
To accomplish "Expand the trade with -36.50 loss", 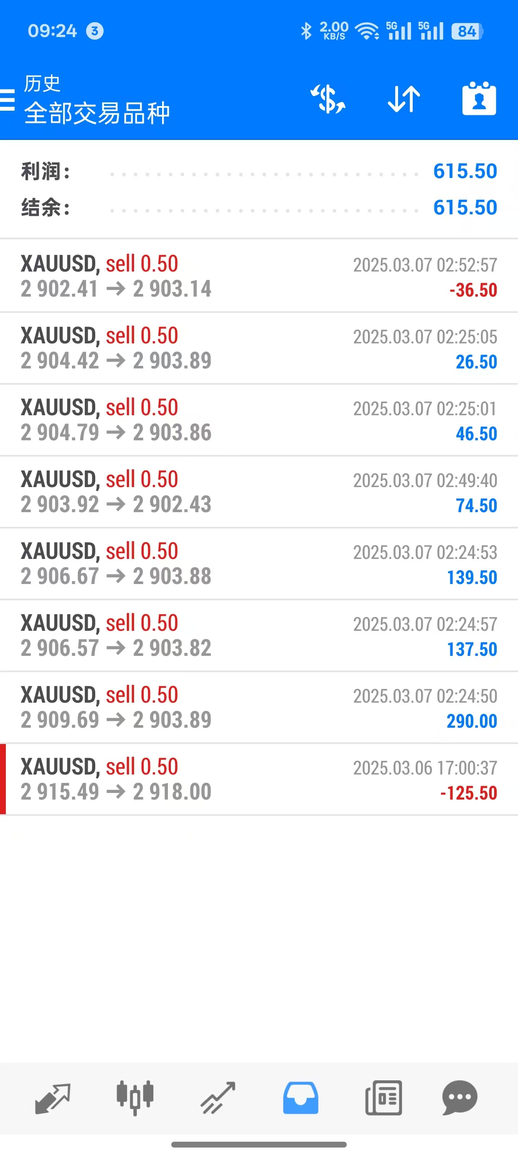I will coord(259,276).
